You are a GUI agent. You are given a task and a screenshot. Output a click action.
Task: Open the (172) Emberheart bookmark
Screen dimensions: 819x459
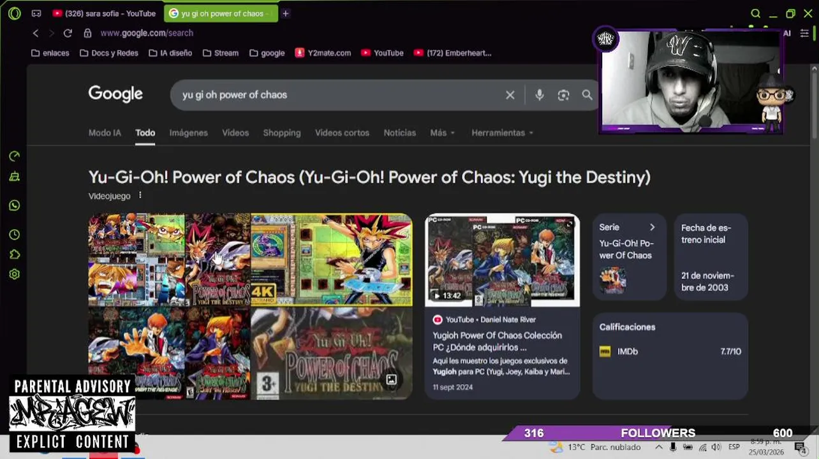pyautogui.click(x=452, y=53)
